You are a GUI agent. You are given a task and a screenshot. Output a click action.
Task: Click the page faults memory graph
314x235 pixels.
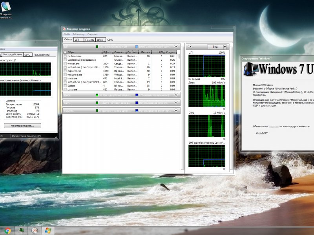click(x=207, y=156)
